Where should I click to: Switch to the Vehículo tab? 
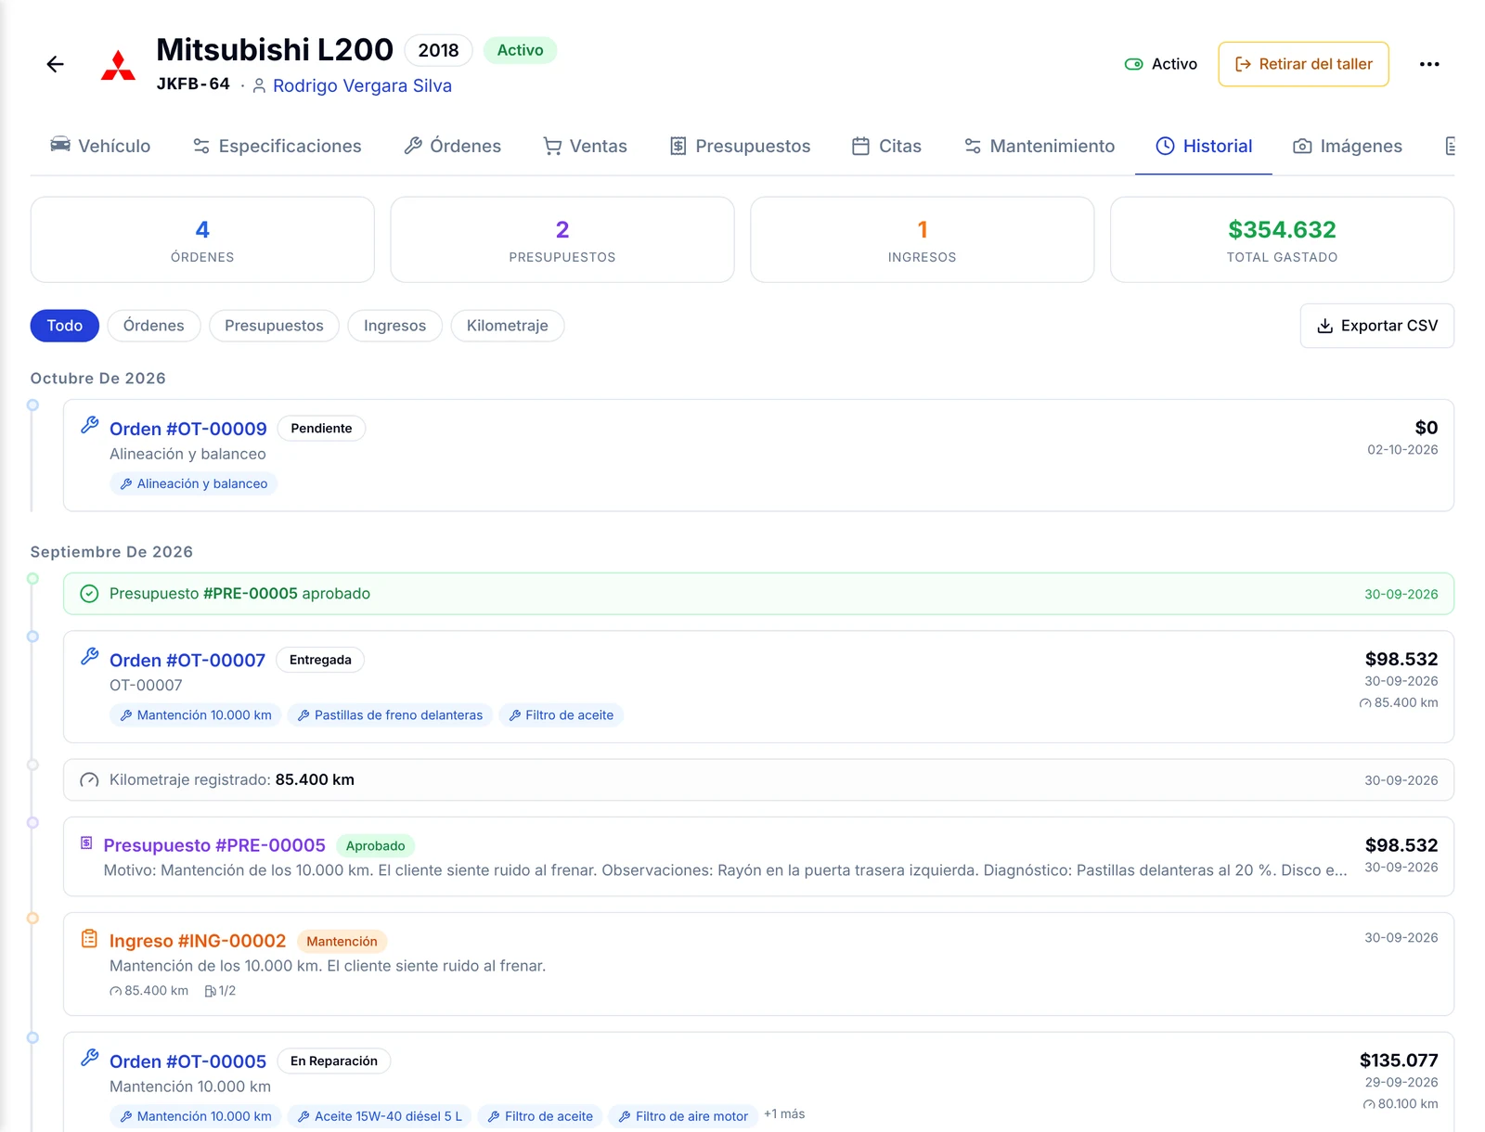(x=100, y=146)
